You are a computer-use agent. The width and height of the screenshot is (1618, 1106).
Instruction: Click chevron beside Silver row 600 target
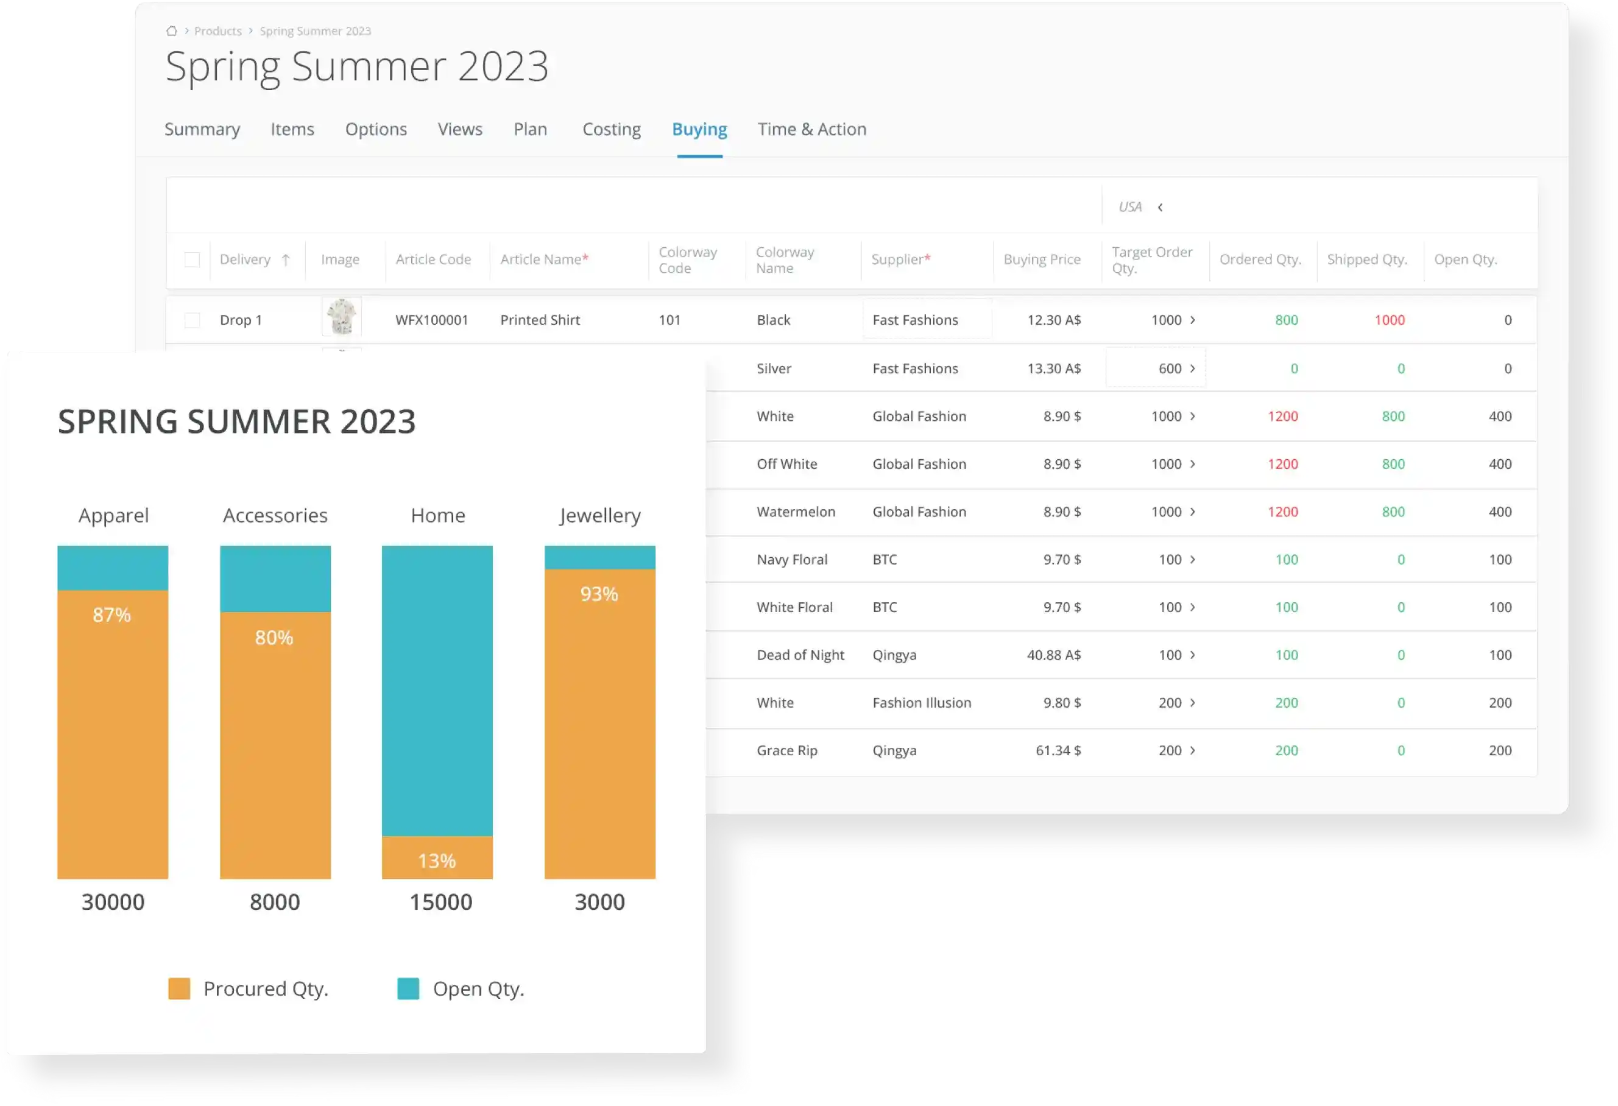coord(1193,368)
